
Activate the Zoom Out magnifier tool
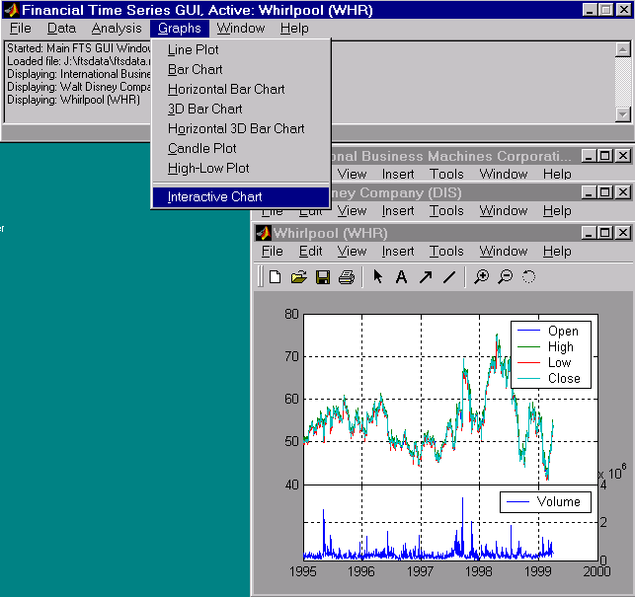506,277
